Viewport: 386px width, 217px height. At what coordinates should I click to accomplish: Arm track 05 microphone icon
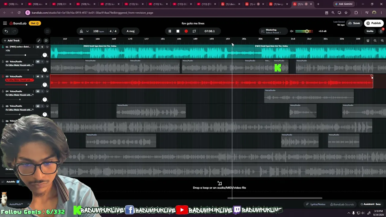pyautogui.click(x=3, y=106)
